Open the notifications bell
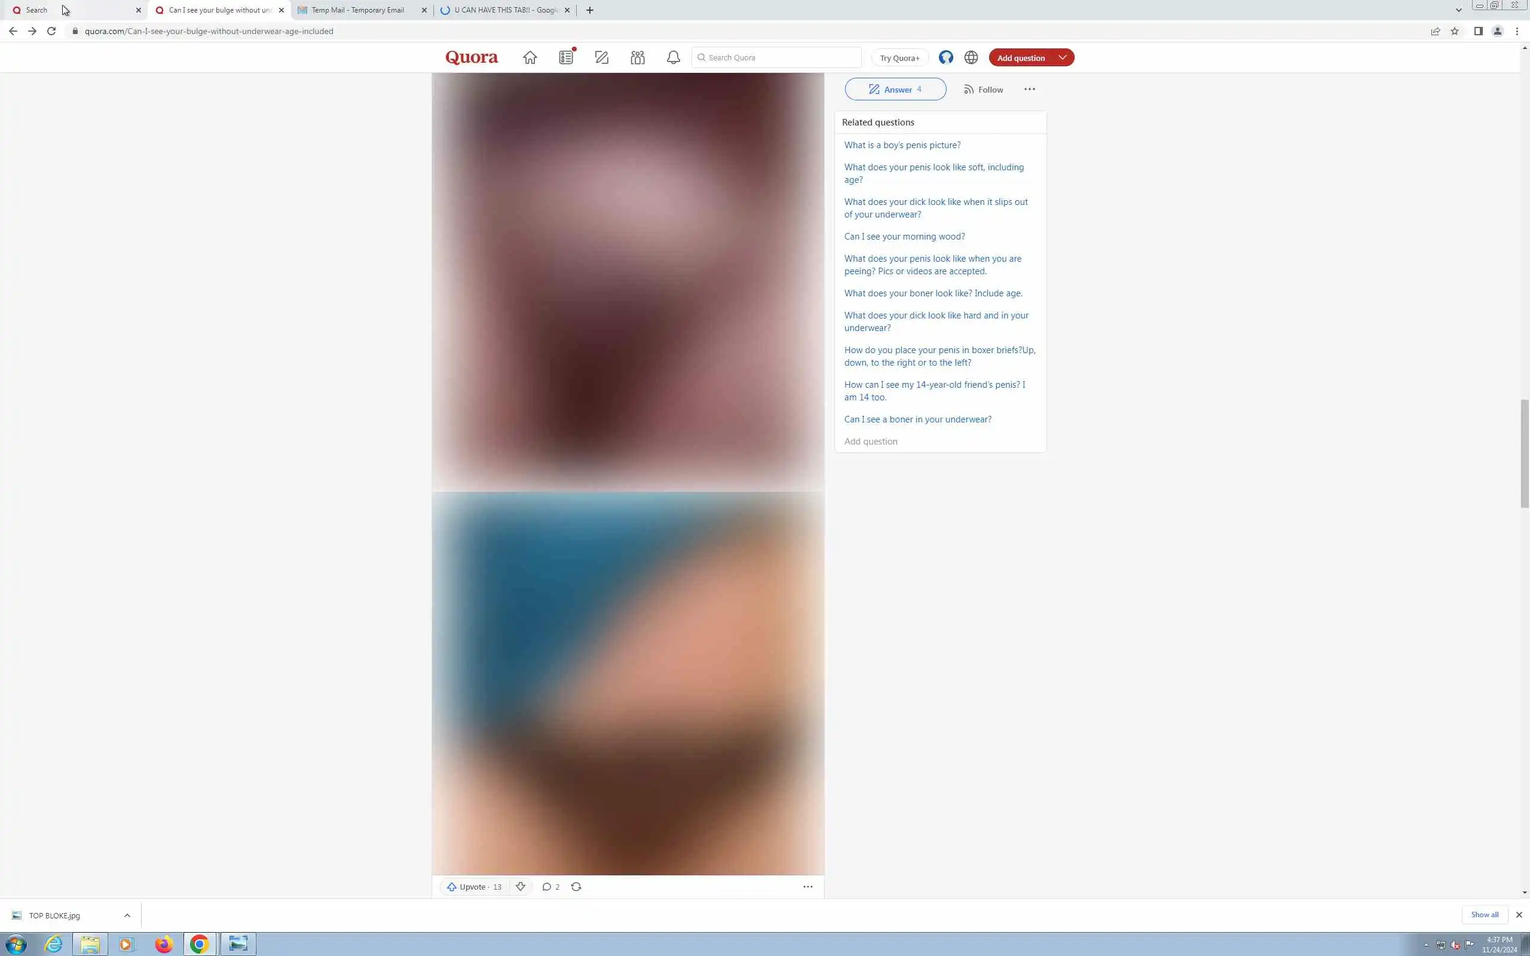1530x956 pixels. [x=674, y=57]
